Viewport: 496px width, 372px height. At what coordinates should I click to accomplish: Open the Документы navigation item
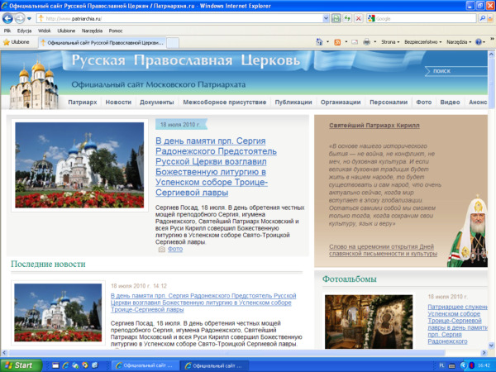click(x=157, y=103)
